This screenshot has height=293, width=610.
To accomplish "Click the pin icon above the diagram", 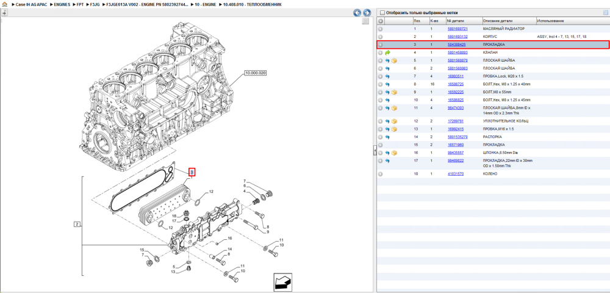I will [4, 12].
